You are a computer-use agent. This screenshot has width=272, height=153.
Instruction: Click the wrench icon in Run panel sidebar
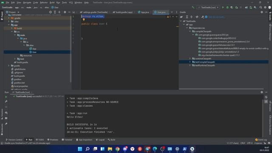[6, 101]
